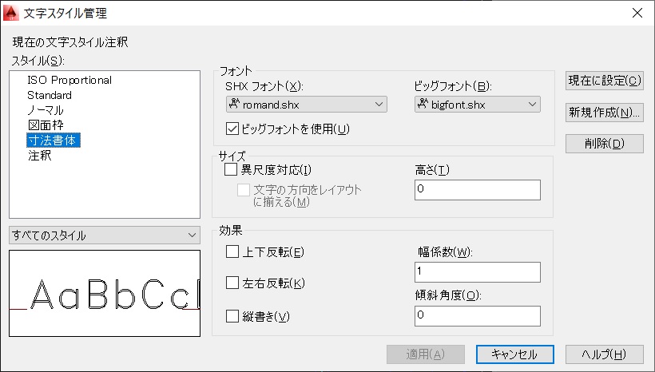655x372 pixels.
Task: Click the 現在に設定 button
Action: pos(605,81)
